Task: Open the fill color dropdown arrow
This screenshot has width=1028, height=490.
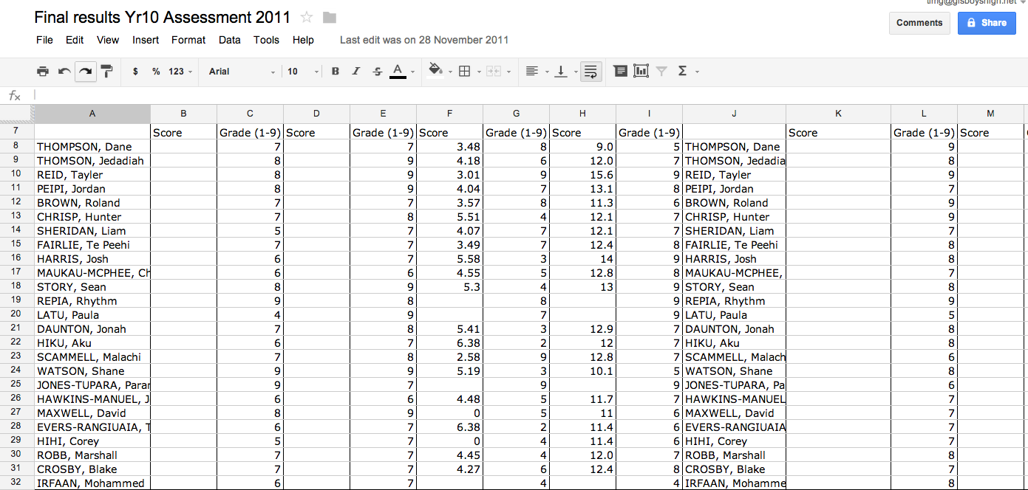Action: 449,72
